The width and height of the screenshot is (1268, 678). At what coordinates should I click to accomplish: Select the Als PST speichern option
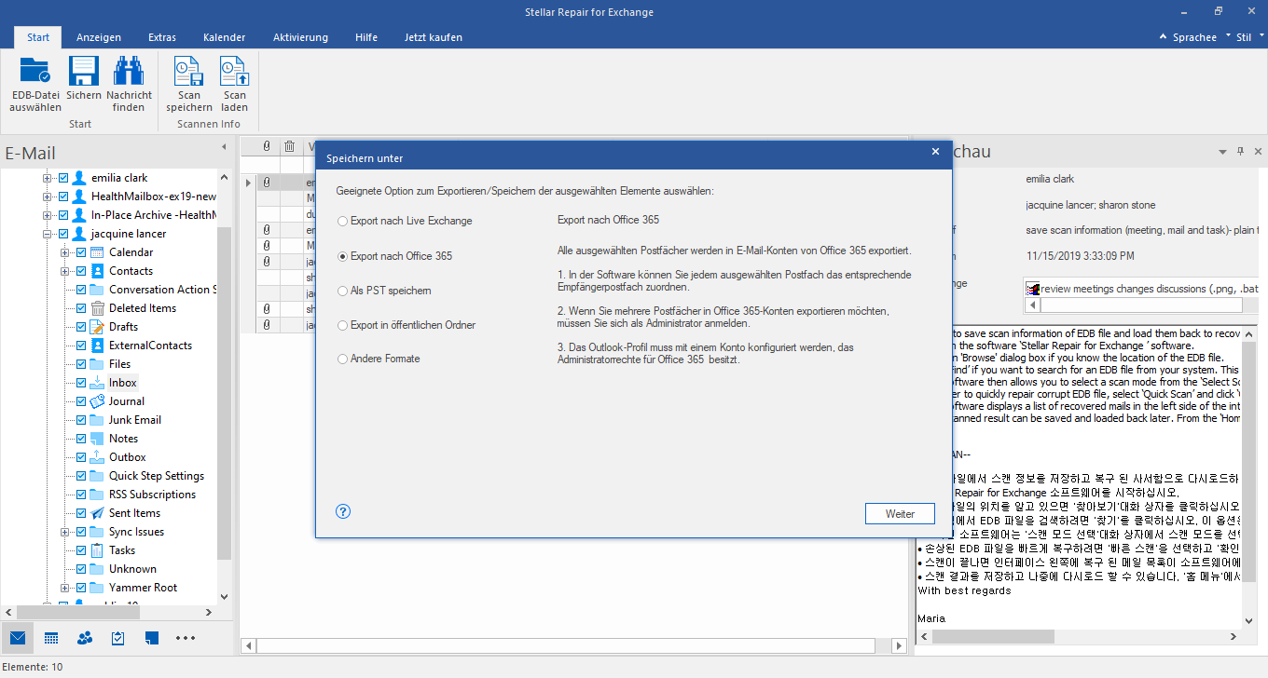(x=343, y=291)
